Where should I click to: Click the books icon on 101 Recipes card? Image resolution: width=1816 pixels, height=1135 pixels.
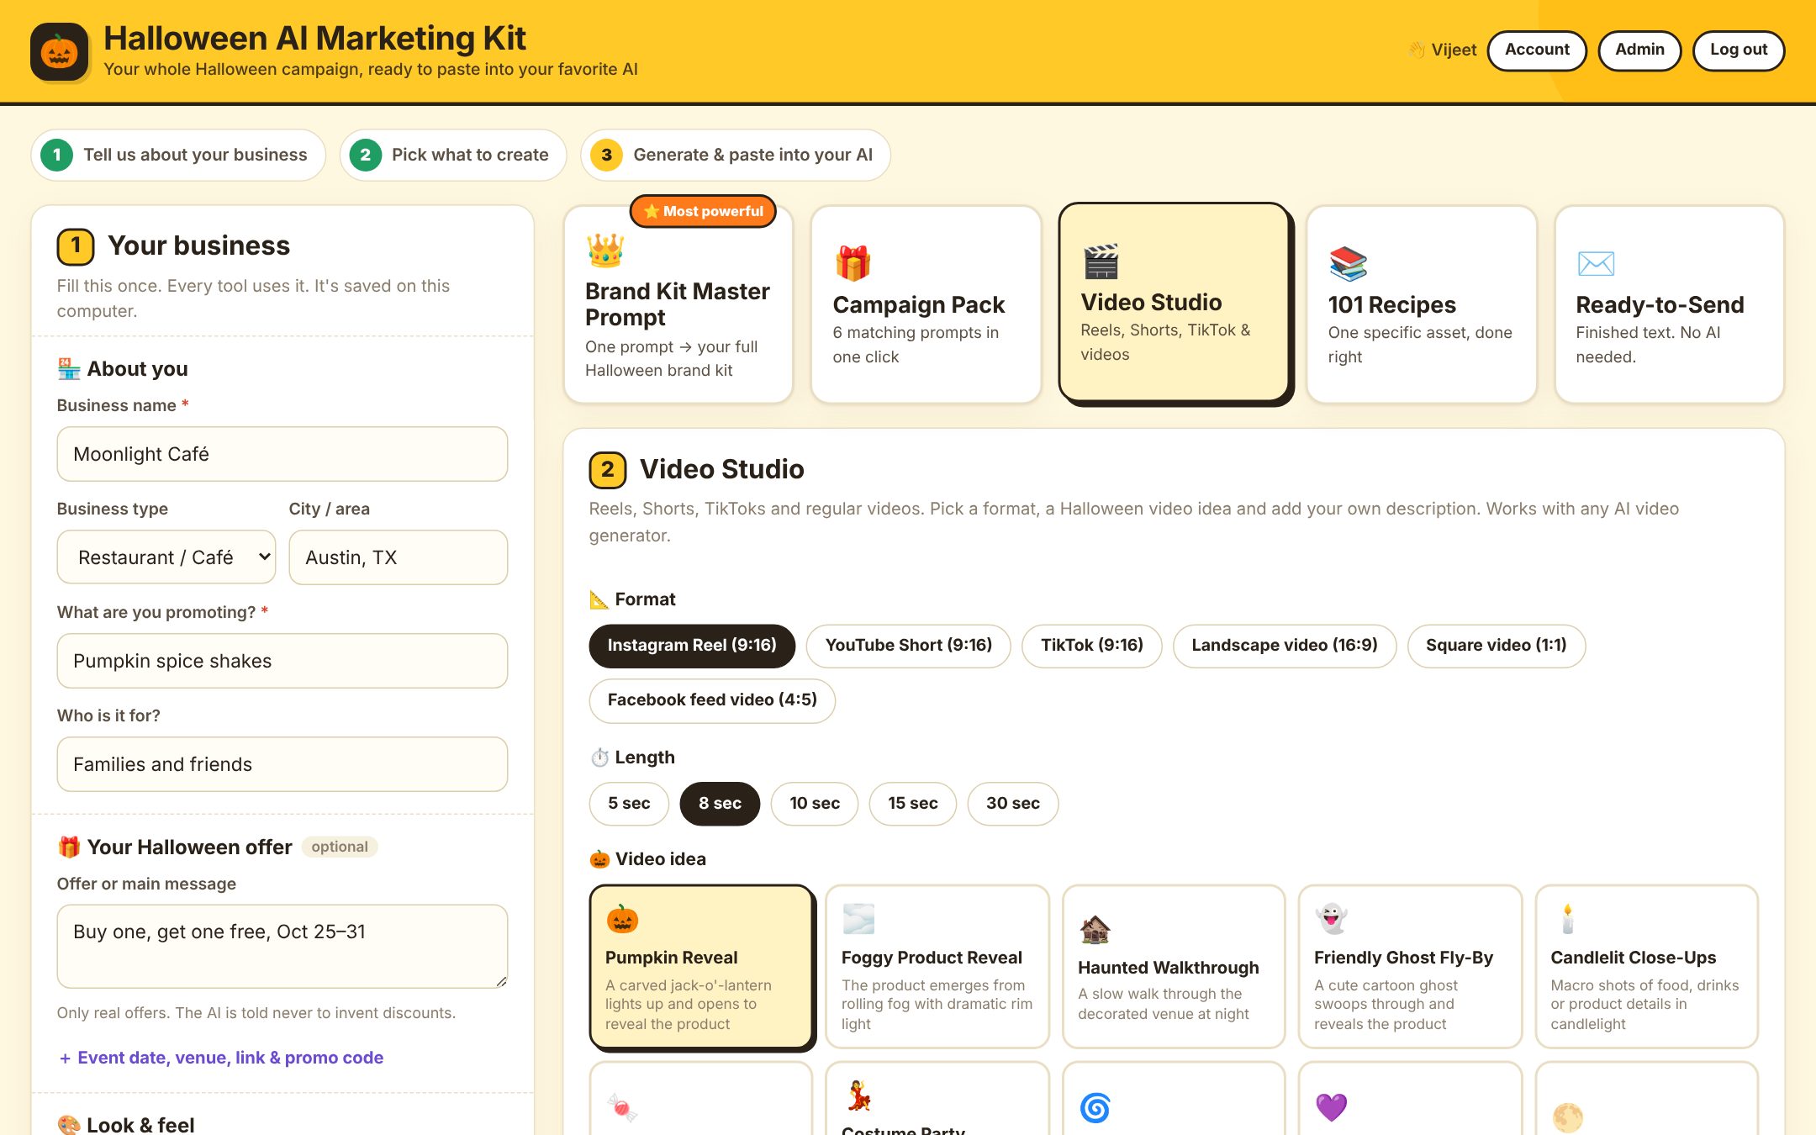1348,263
